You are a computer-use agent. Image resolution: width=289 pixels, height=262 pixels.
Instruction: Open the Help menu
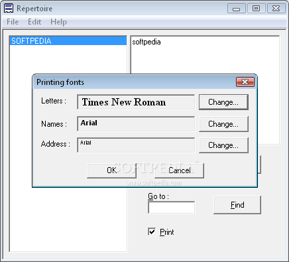(58, 22)
